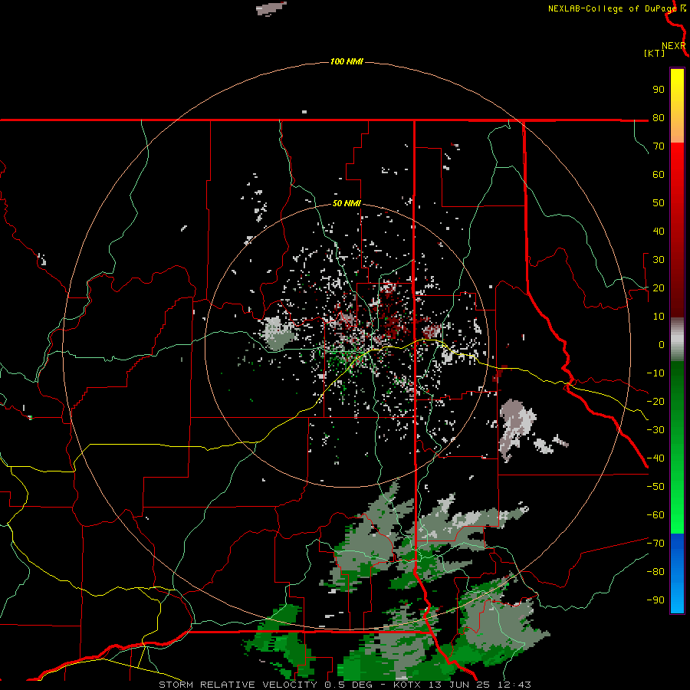Click the -30 value on velocity scale
Screen dimensions: 690x690
click(x=655, y=430)
